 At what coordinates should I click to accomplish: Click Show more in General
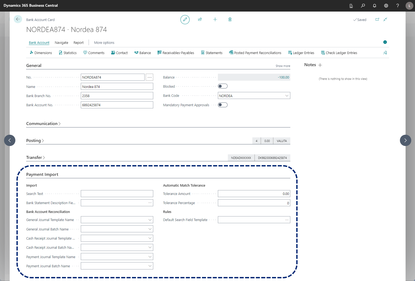pos(283,66)
